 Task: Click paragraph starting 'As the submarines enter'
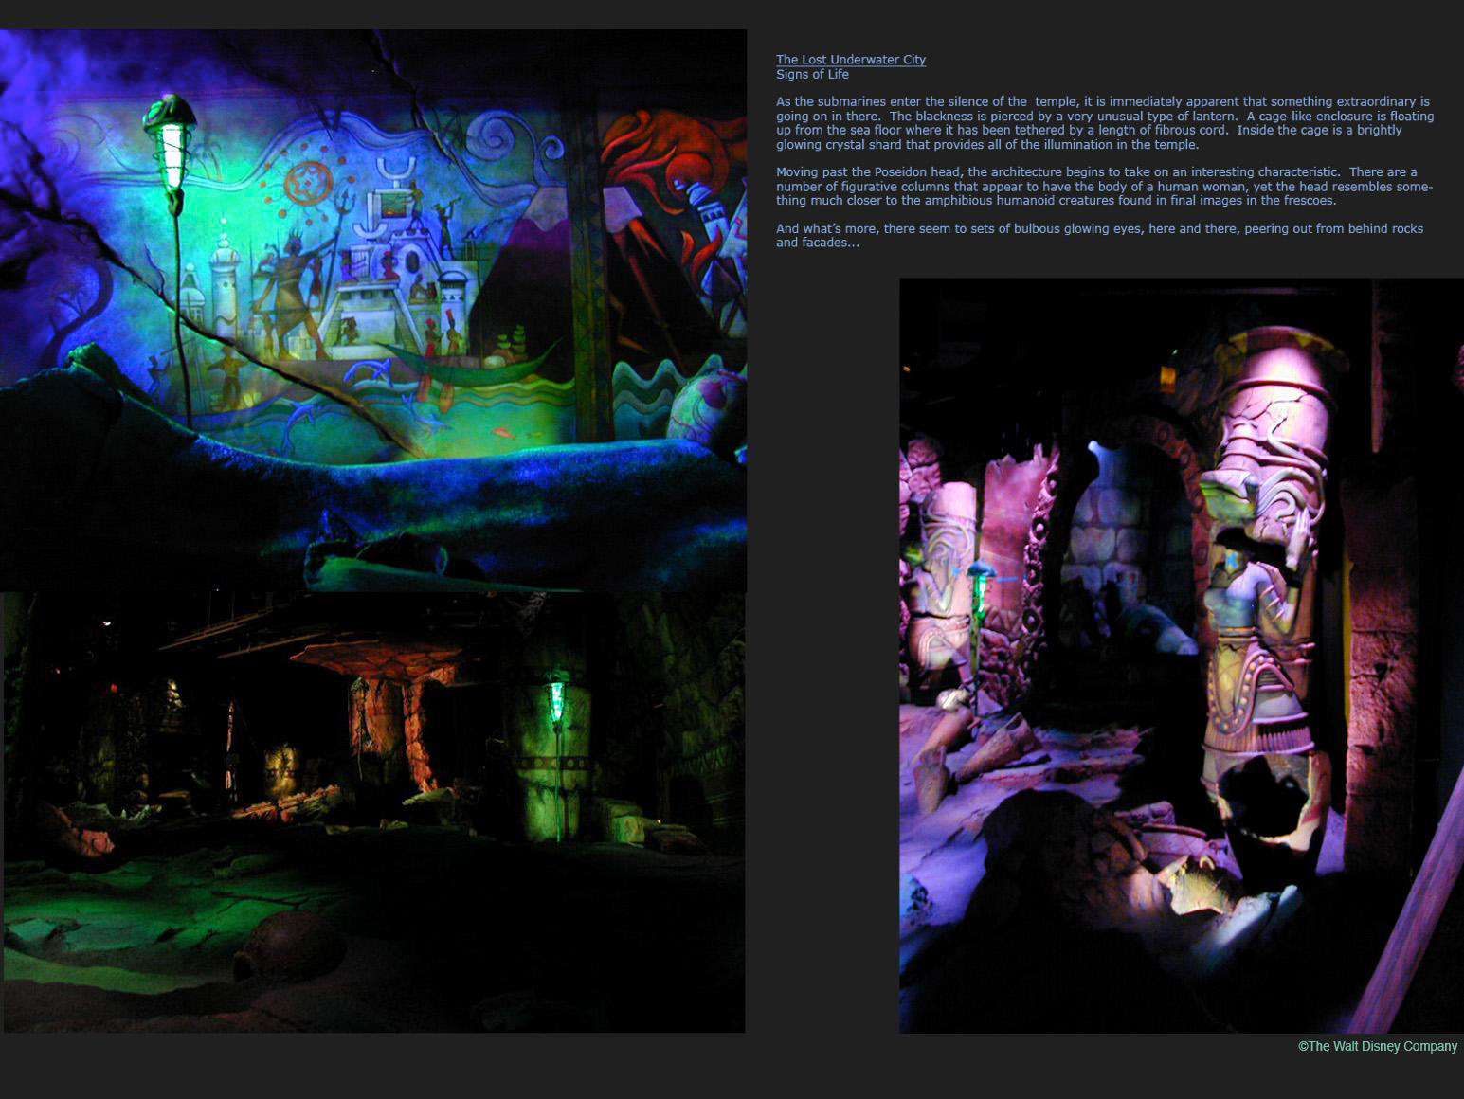[1105, 123]
